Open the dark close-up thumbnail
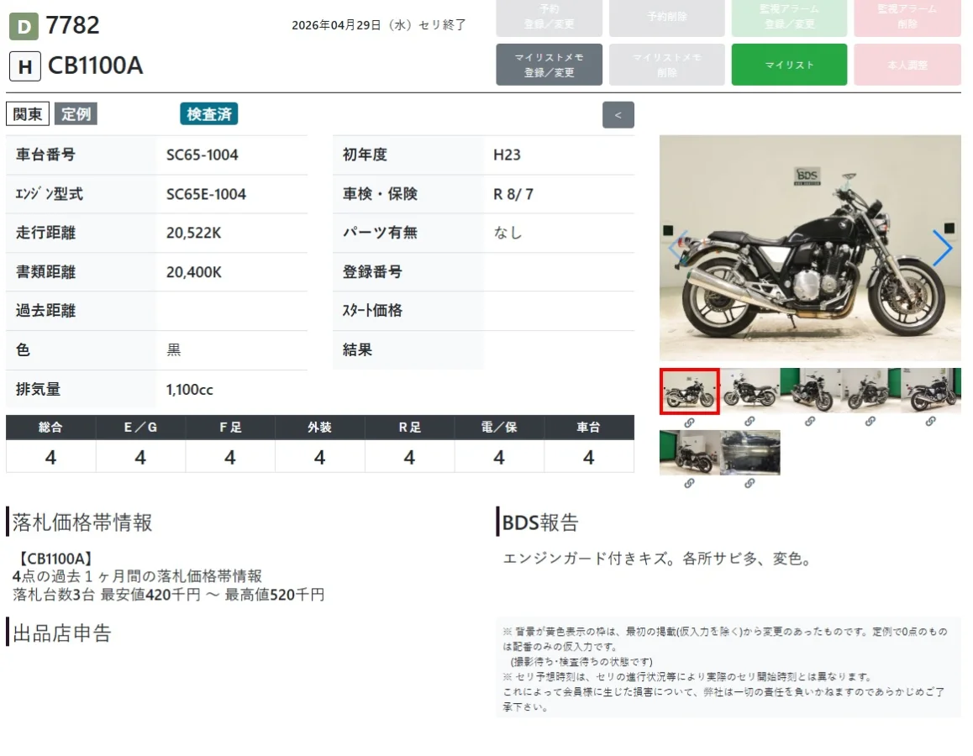Viewport: 973px width, 756px height. pos(749,453)
